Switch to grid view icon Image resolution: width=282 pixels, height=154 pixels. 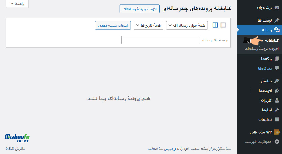click(215, 25)
